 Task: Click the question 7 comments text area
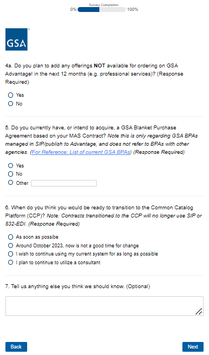[104, 306]
